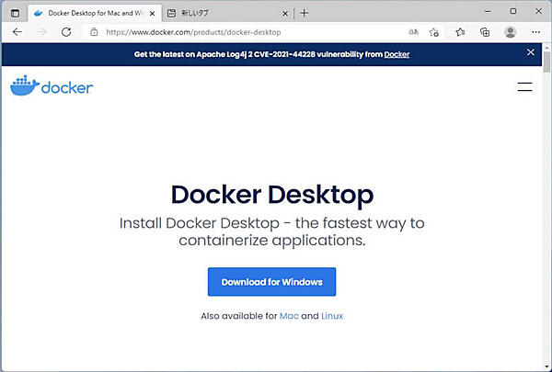
Task: Switch to the Docker Desktop tab
Action: click(x=87, y=13)
